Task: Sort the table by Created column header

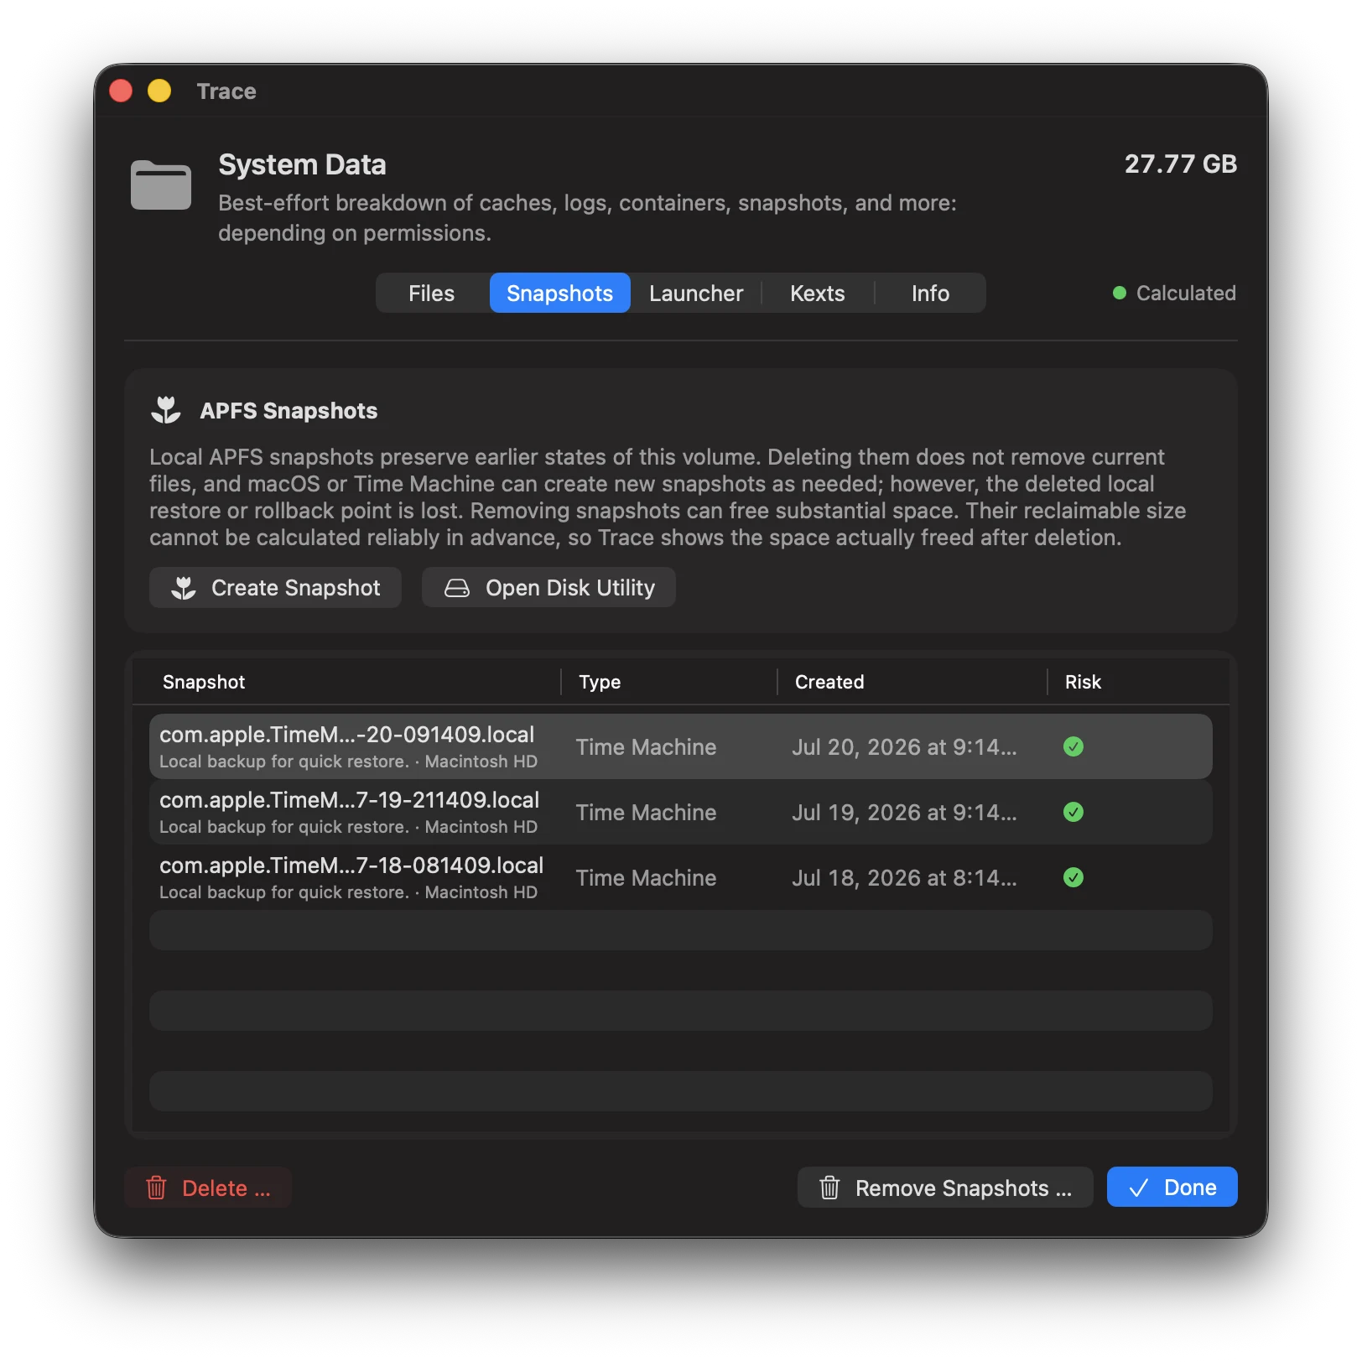Action: [x=829, y=682]
